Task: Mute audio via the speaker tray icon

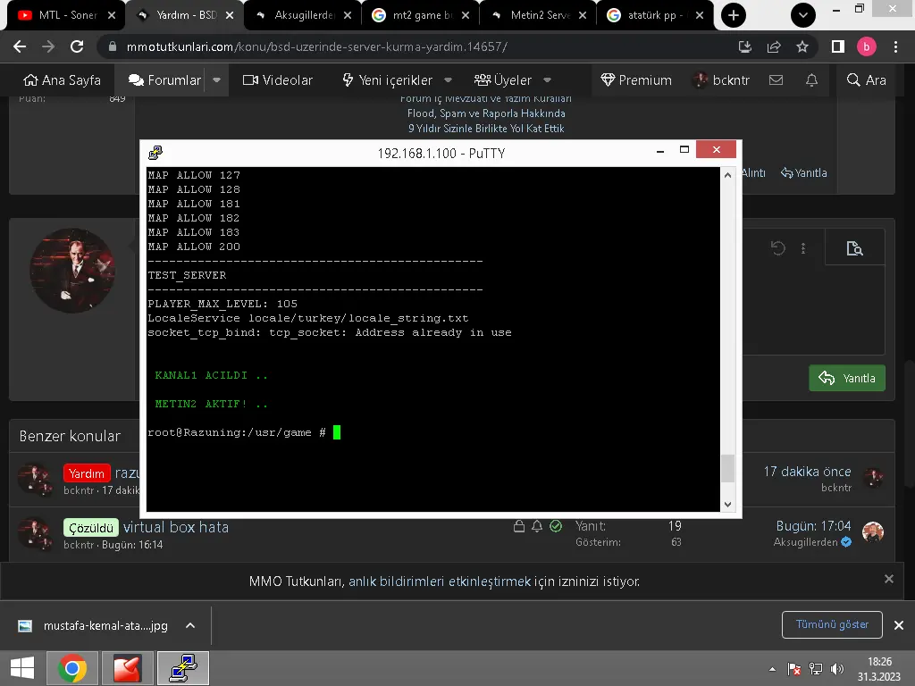Action: 835,667
